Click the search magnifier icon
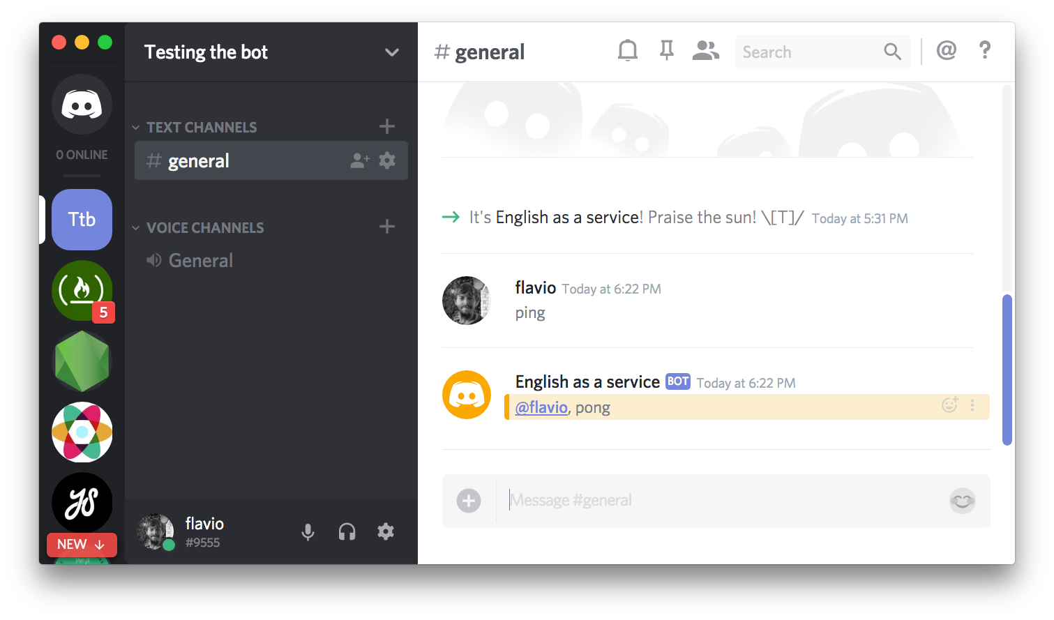Viewport: 1054px width, 620px height. click(892, 51)
